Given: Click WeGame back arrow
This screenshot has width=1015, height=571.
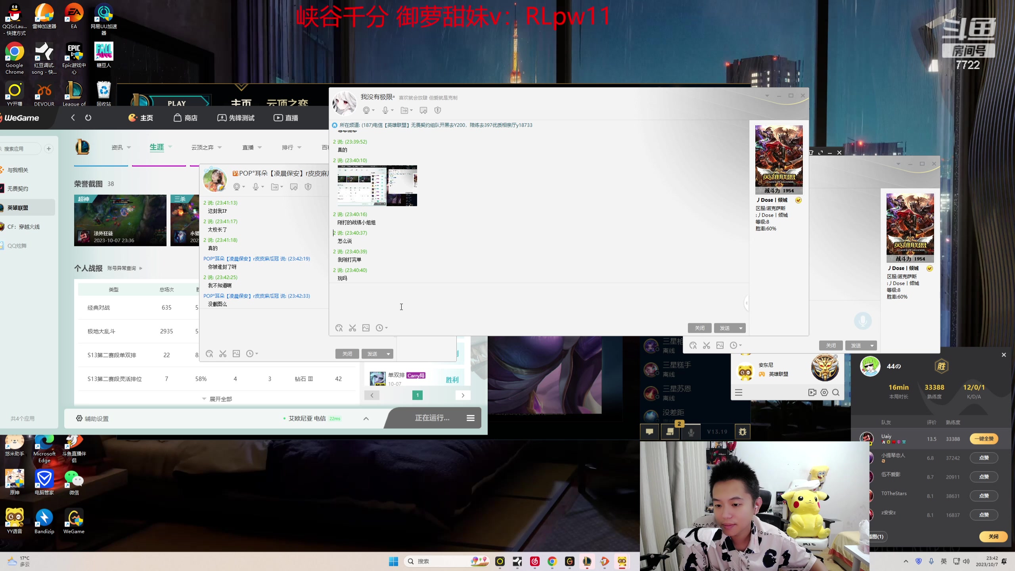Looking at the screenshot, I should [x=73, y=118].
